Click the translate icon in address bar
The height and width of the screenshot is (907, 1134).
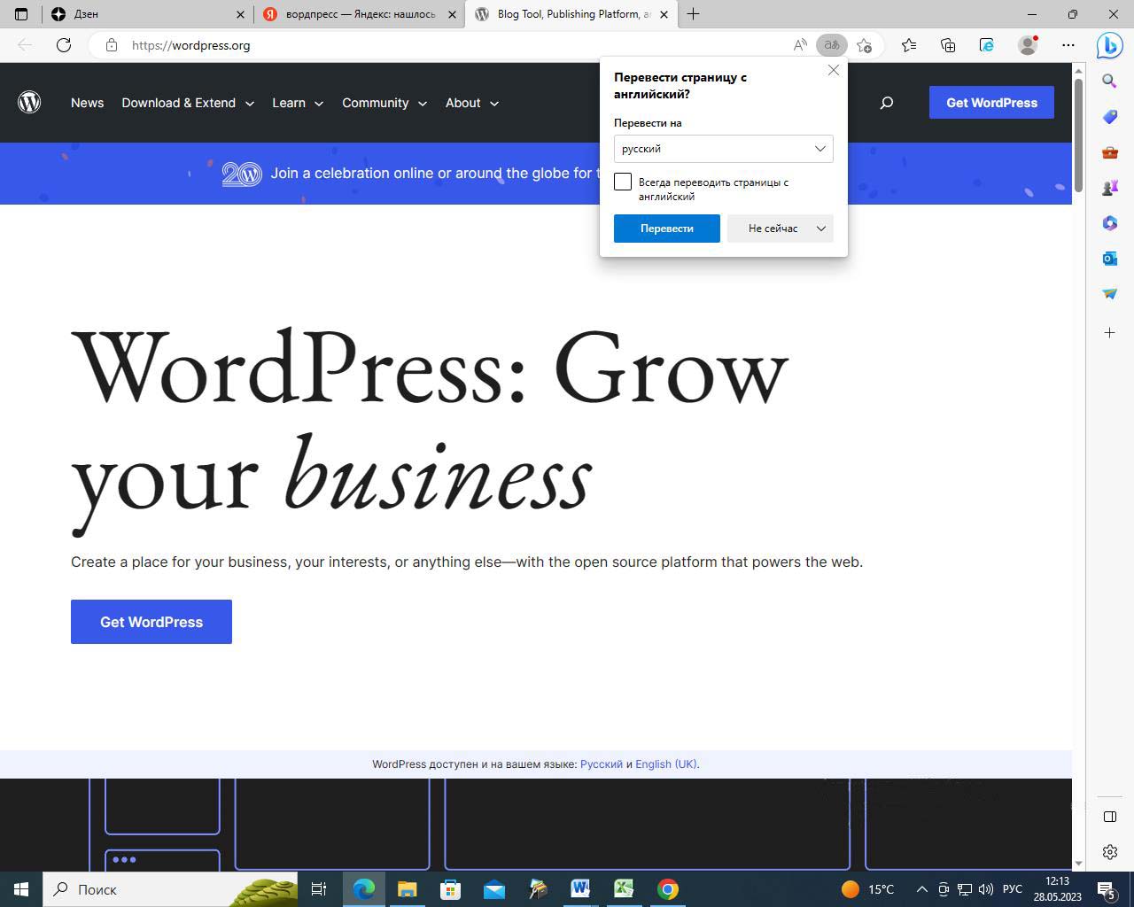(831, 45)
